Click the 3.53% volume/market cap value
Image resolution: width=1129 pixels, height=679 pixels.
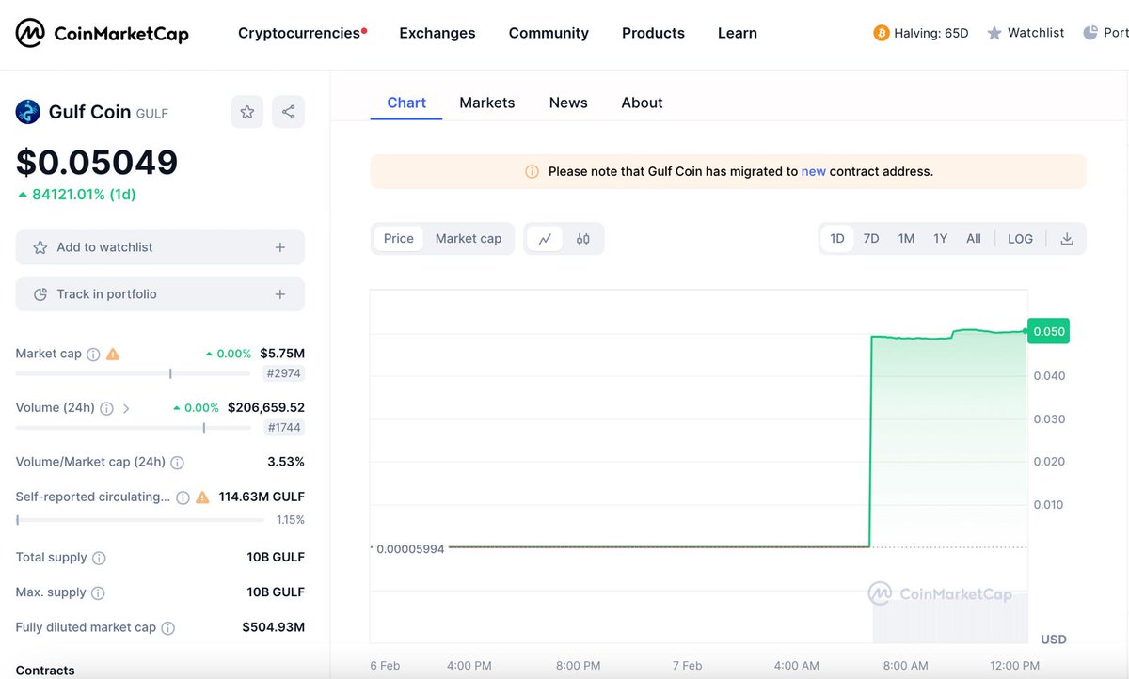pos(286,462)
